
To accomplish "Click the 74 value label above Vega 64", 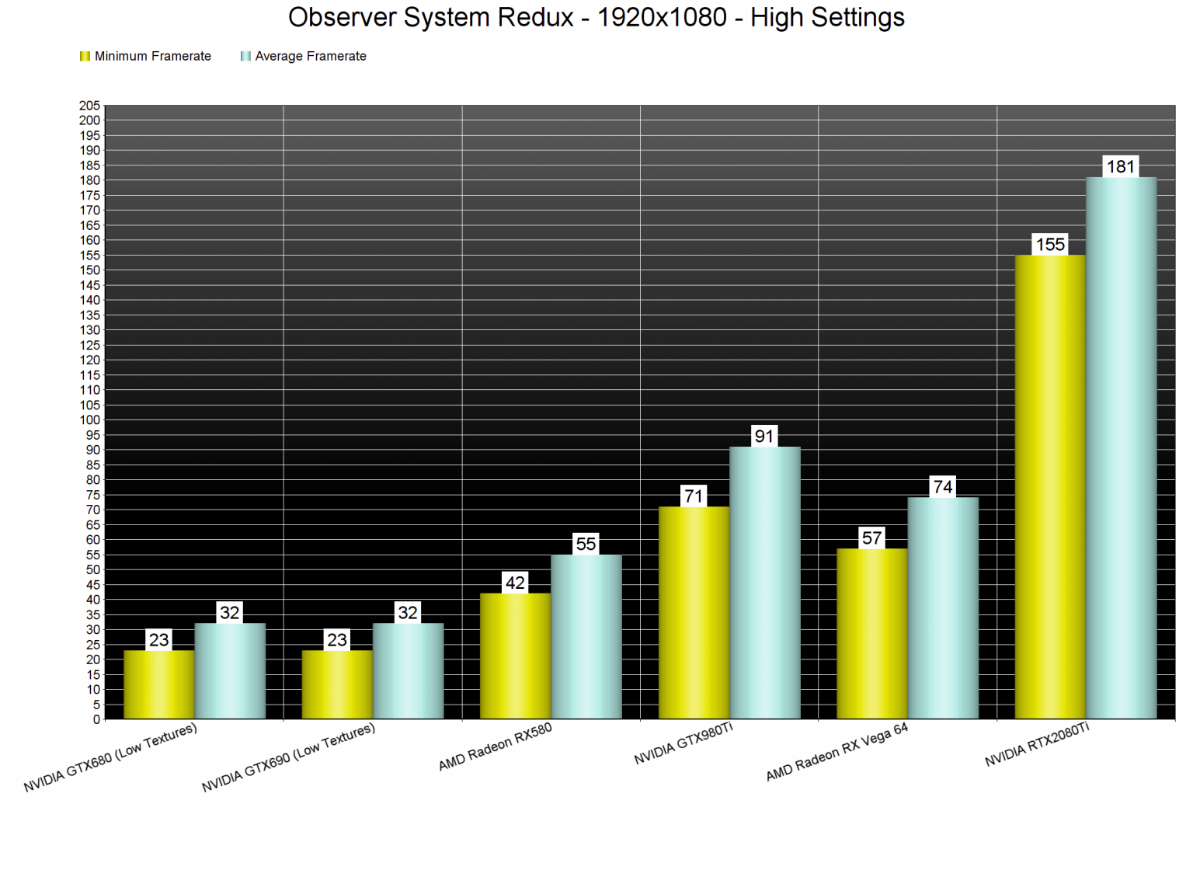I will point(943,484).
